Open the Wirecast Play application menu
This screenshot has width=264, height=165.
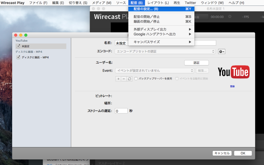click(13, 3)
